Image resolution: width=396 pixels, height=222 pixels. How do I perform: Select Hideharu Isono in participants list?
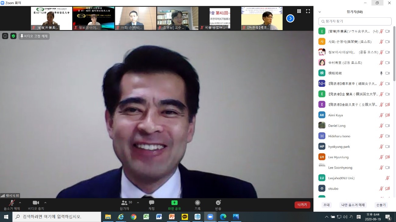(339, 136)
